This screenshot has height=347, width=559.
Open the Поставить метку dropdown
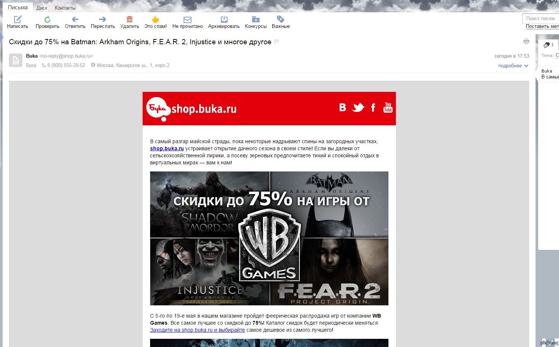[542, 26]
